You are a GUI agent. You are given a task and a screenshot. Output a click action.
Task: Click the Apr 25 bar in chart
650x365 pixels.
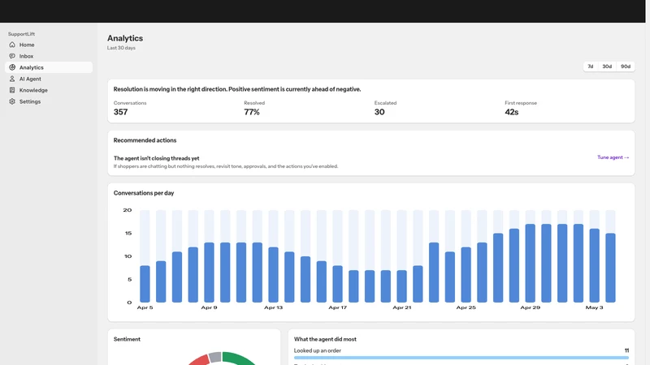point(466,275)
